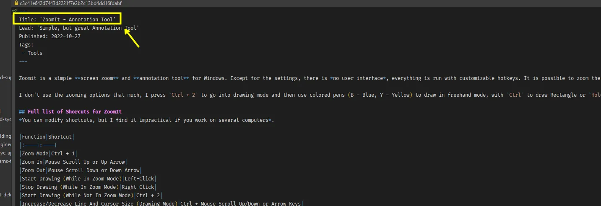The width and height of the screenshot is (601, 206).
Task: Click the 'Zoom Out|Mouse Scroll Down' row
Action: [x=81, y=170]
